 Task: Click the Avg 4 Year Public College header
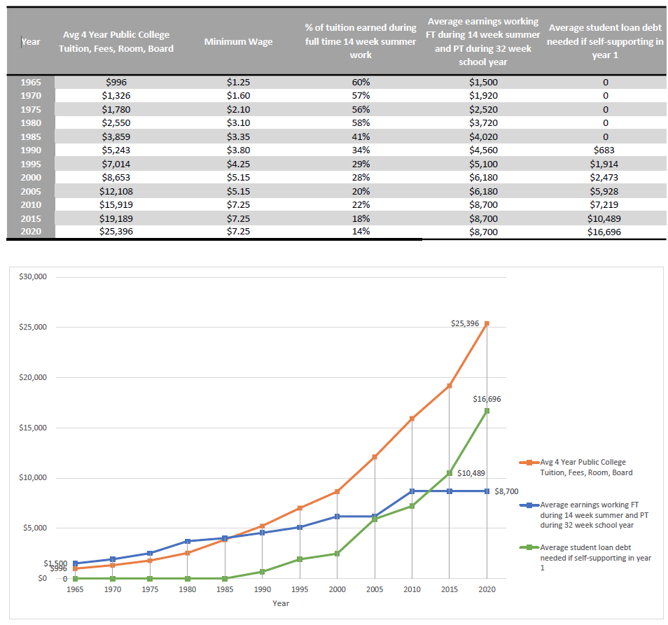[116, 42]
